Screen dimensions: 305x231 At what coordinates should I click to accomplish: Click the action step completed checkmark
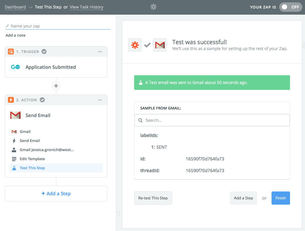pos(42,100)
